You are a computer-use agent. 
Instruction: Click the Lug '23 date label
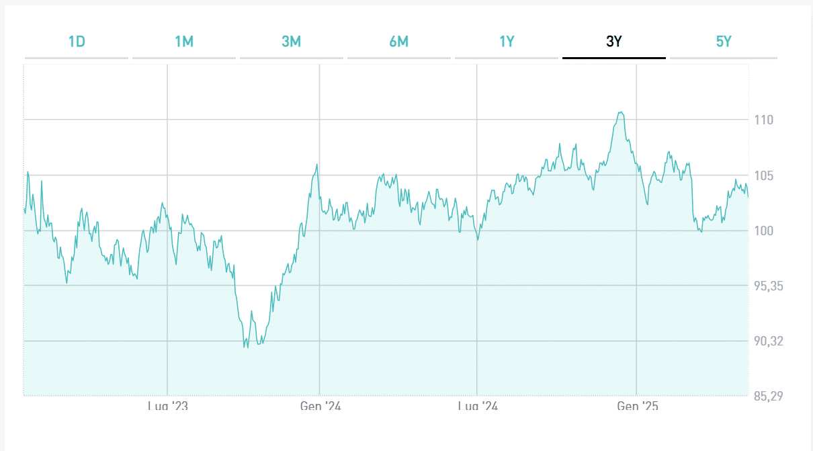tap(167, 405)
